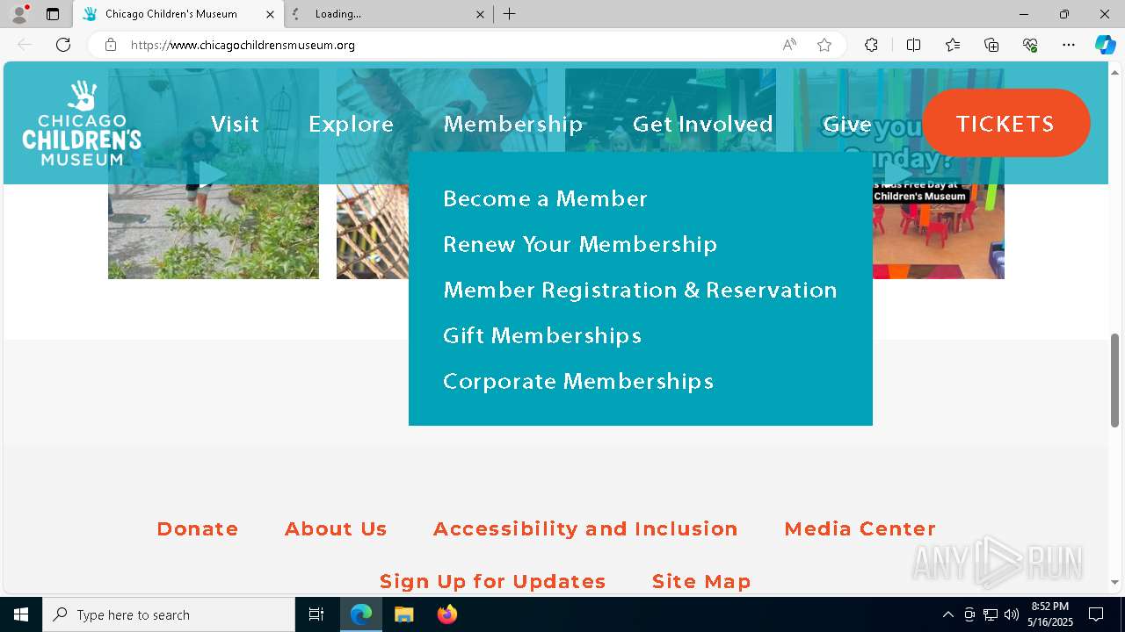Select Corporate Memberships
The image size is (1125, 632).
[578, 382]
